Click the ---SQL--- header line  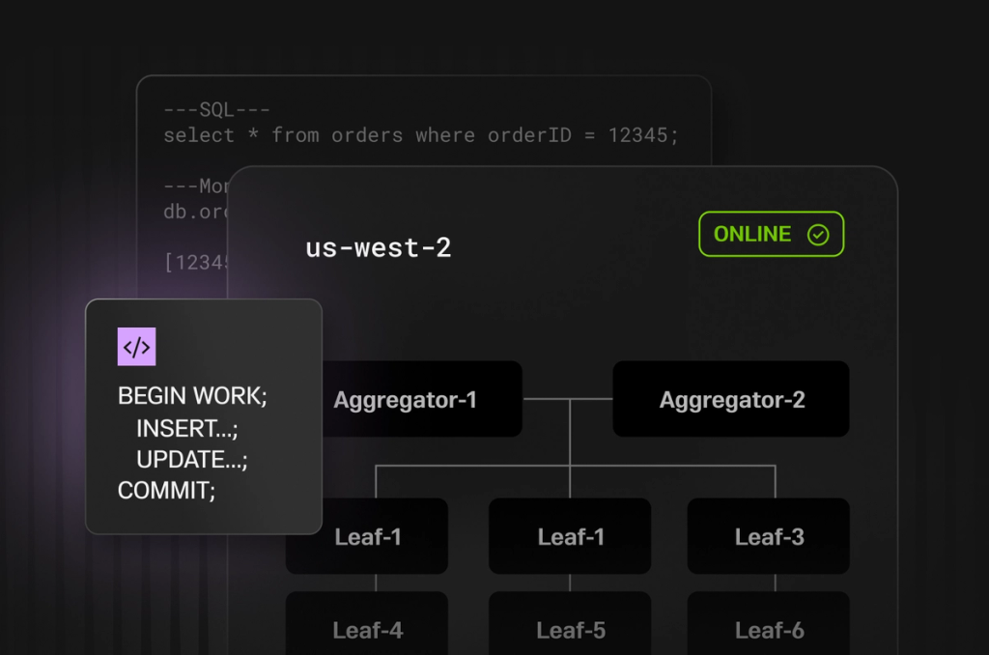216,110
